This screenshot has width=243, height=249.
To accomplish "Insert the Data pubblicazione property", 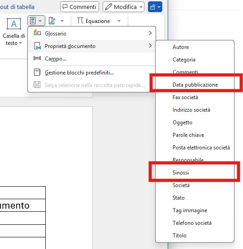I will [x=195, y=85].
